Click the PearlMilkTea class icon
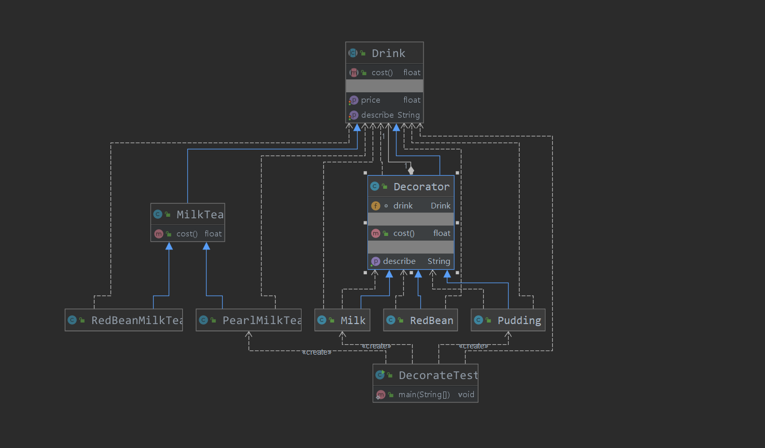 pyautogui.click(x=203, y=320)
